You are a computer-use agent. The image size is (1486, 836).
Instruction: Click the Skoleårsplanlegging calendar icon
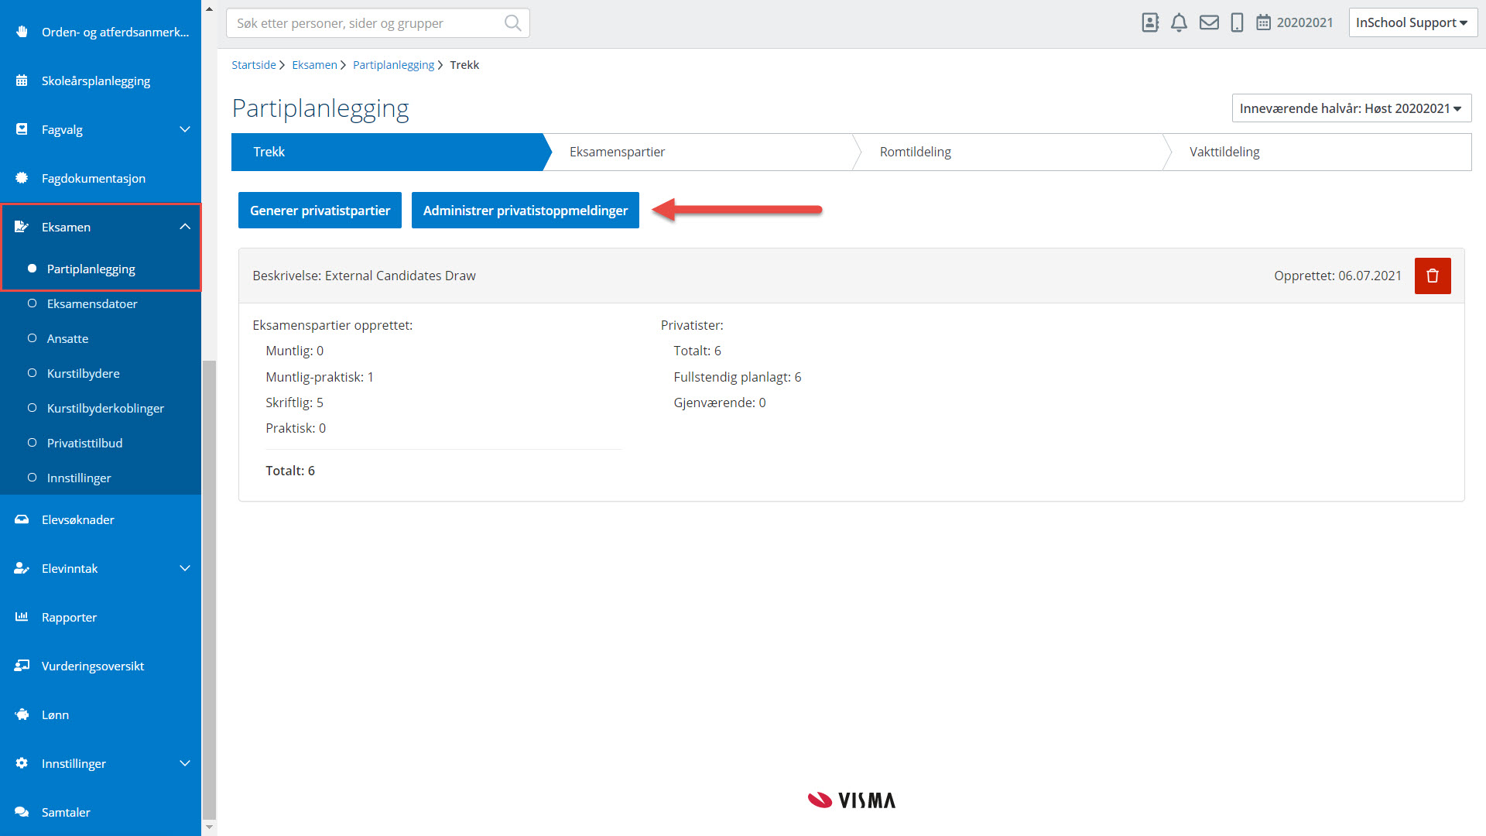(22, 81)
